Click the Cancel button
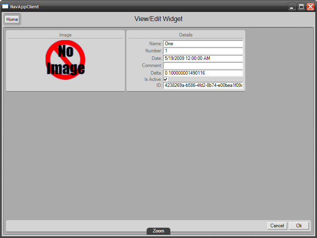Image resolution: width=317 pixels, height=238 pixels. [277, 226]
